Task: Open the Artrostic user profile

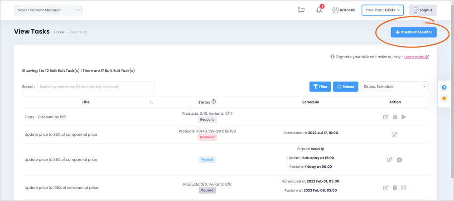Action: 344,10
